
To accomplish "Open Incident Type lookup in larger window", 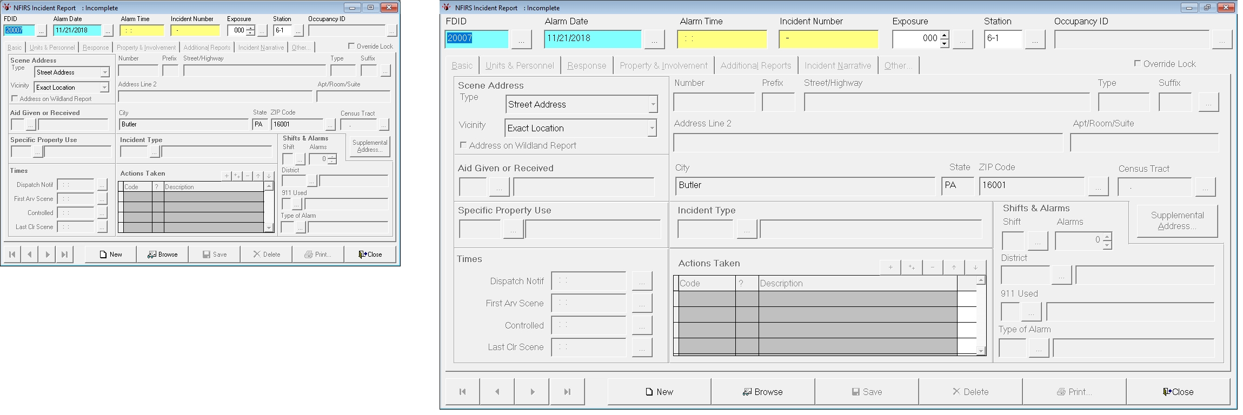I will 747,229.
